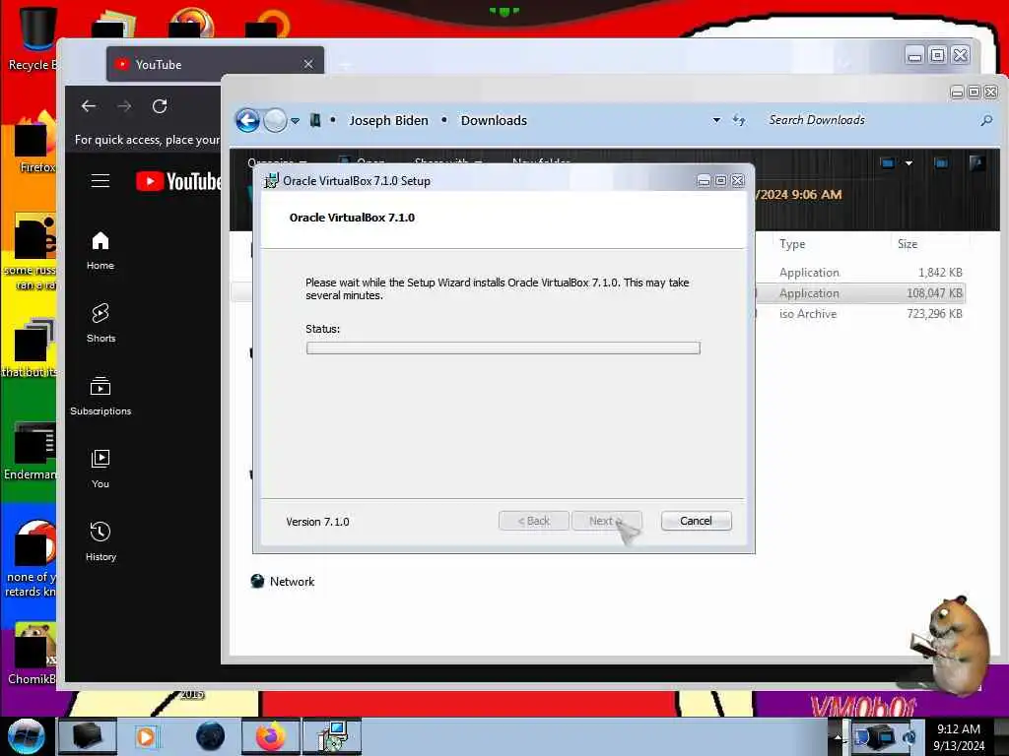Select the YouTube tab in Firefox
Viewport: 1009px width, 756px height.
tap(215, 64)
